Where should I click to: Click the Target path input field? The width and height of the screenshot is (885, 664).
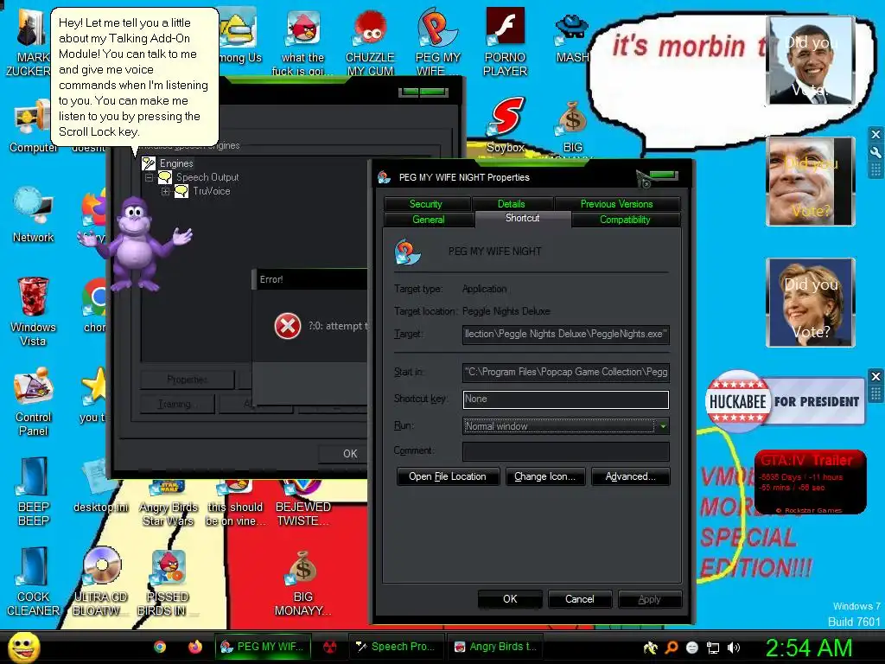[x=565, y=335]
